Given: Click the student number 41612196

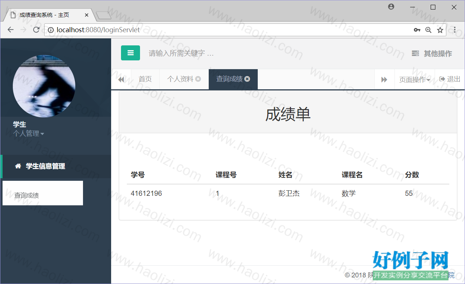Looking at the screenshot, I should pos(146,193).
